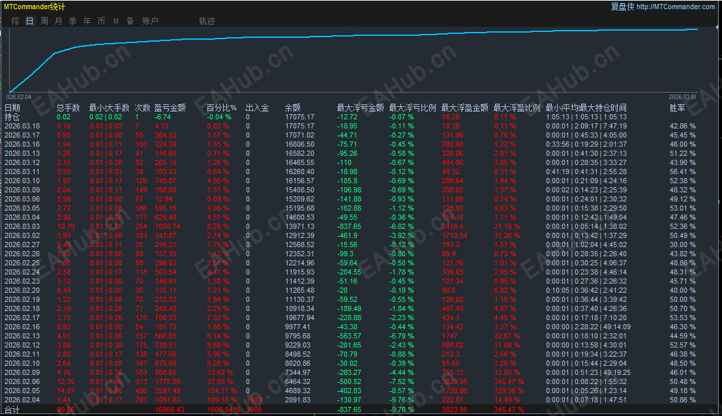Select the 2026.03.13 date row
Viewport: 722px width, 416px height.
click(x=22, y=153)
